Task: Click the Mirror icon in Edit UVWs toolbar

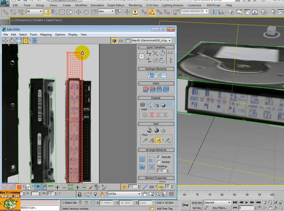Action: [x=34, y=41]
